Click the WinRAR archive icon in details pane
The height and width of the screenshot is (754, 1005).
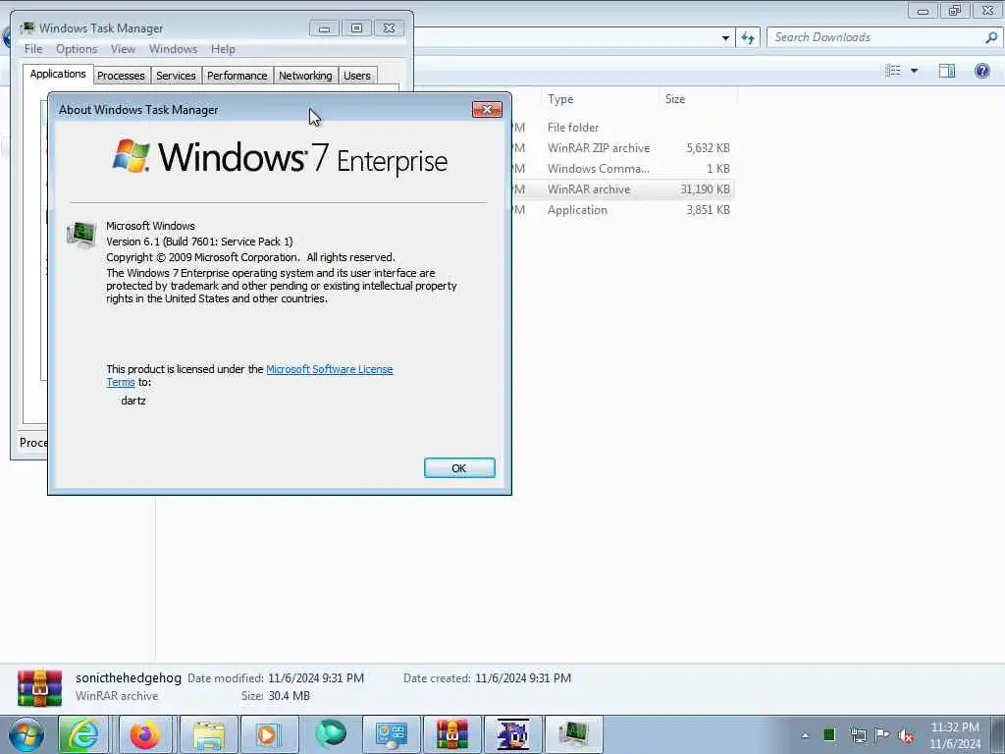coord(39,687)
